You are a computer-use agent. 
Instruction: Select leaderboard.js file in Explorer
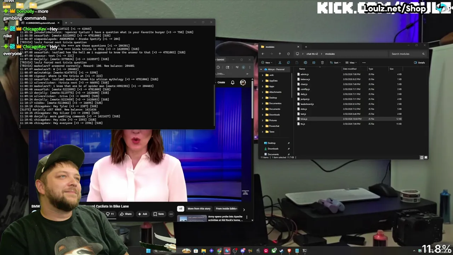click(x=307, y=104)
